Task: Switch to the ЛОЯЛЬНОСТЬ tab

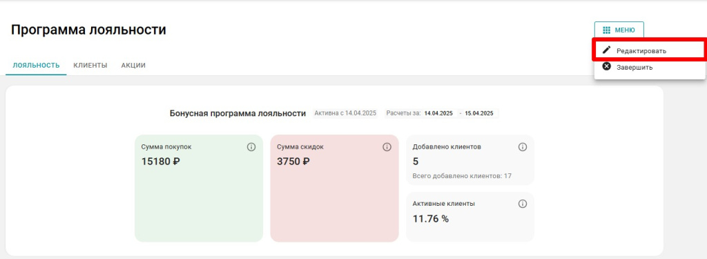Action: pos(36,66)
